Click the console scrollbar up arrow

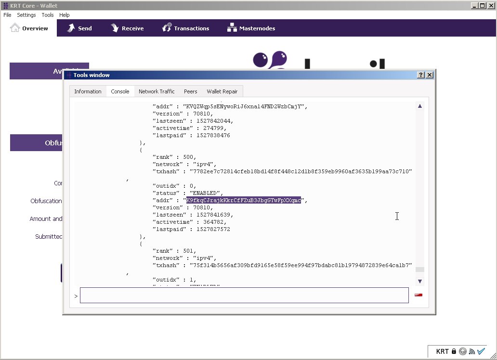coord(419,106)
